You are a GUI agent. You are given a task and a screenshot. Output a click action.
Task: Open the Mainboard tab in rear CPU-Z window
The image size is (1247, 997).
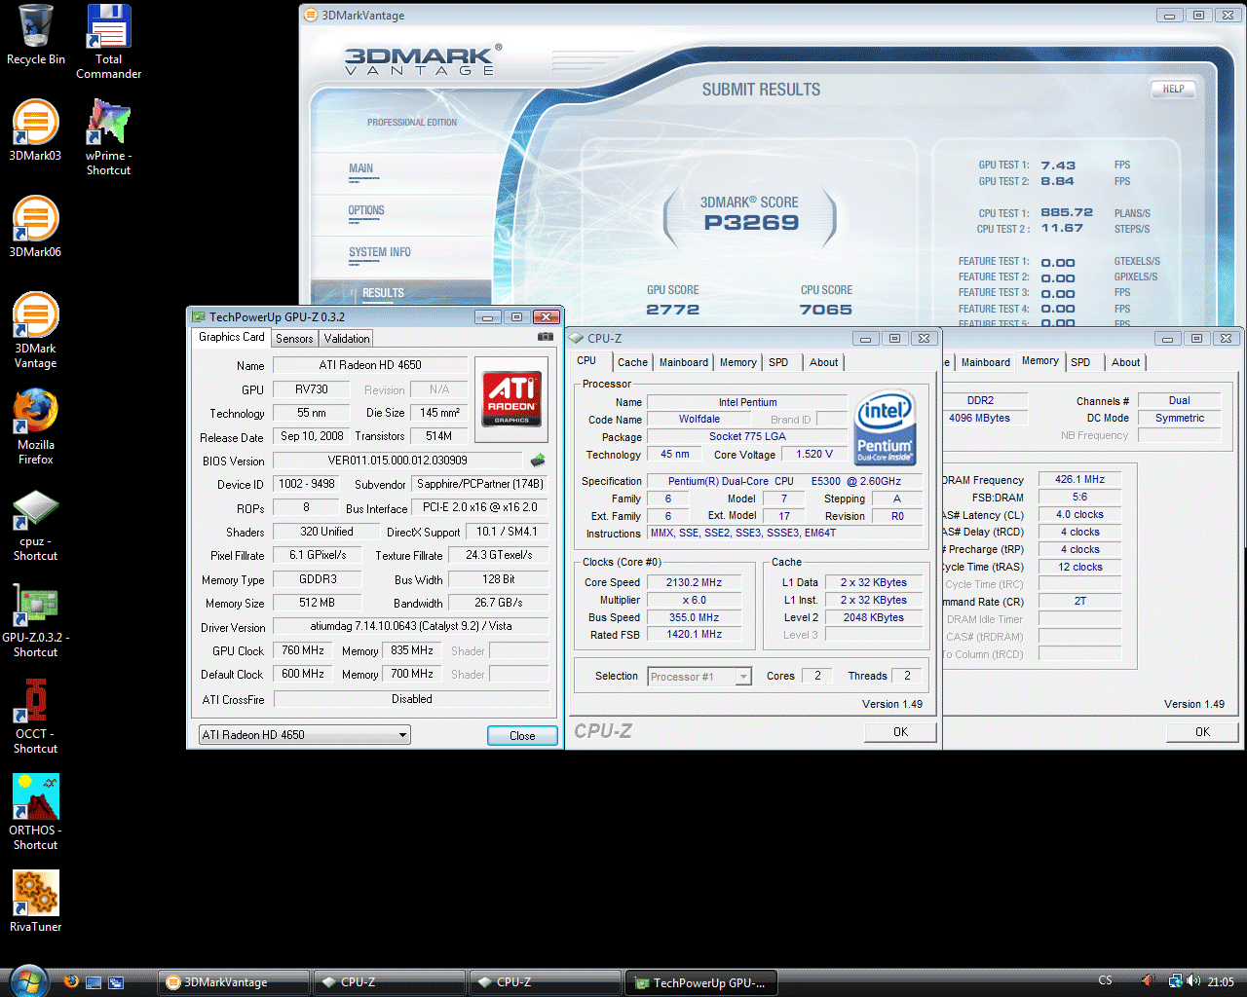[985, 362]
